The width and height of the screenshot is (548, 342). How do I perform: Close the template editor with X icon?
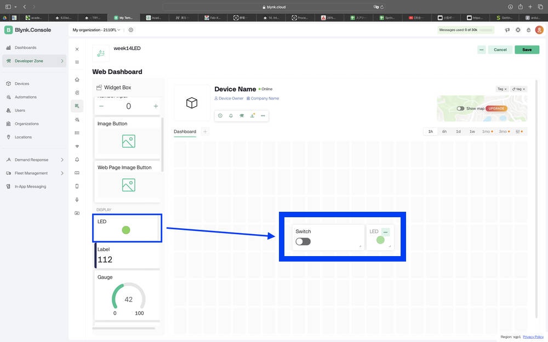point(77,49)
